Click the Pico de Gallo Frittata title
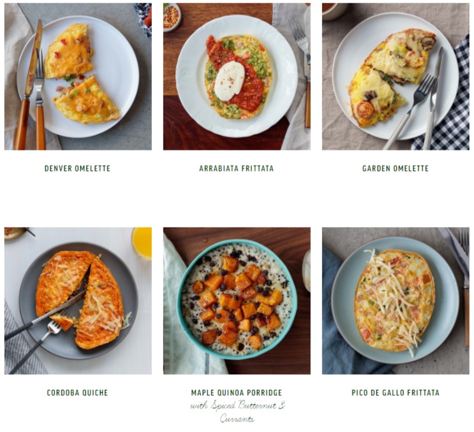Viewport: 474px width, 432px height. (396, 392)
